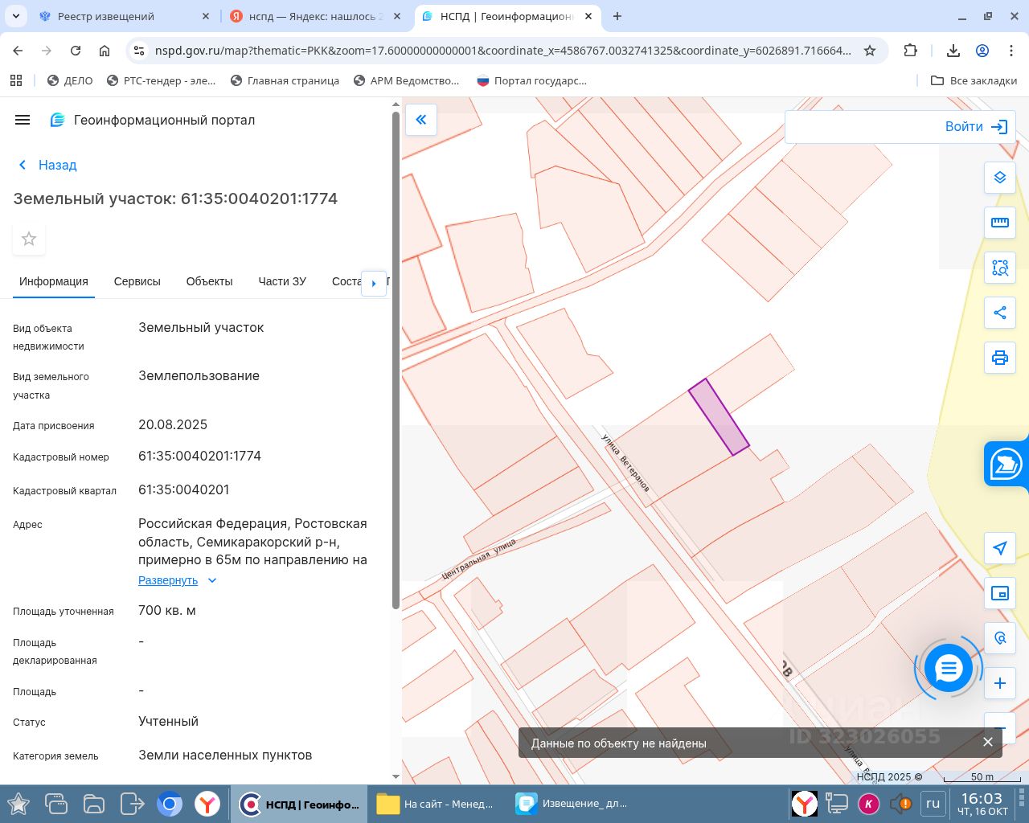The height and width of the screenshot is (823, 1029).
Task: Click the location search pin icon
Action: (x=1000, y=638)
